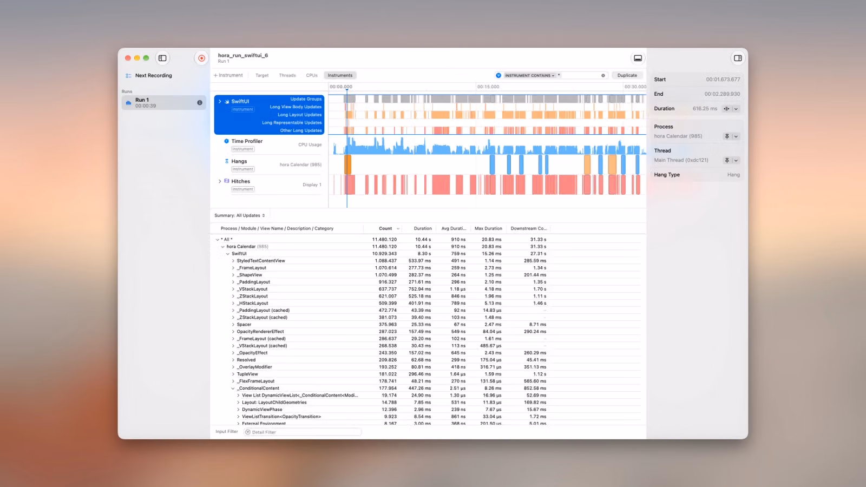Click the Run 1 chart icon
Screen dimensions: 866x487
[x=128, y=102]
